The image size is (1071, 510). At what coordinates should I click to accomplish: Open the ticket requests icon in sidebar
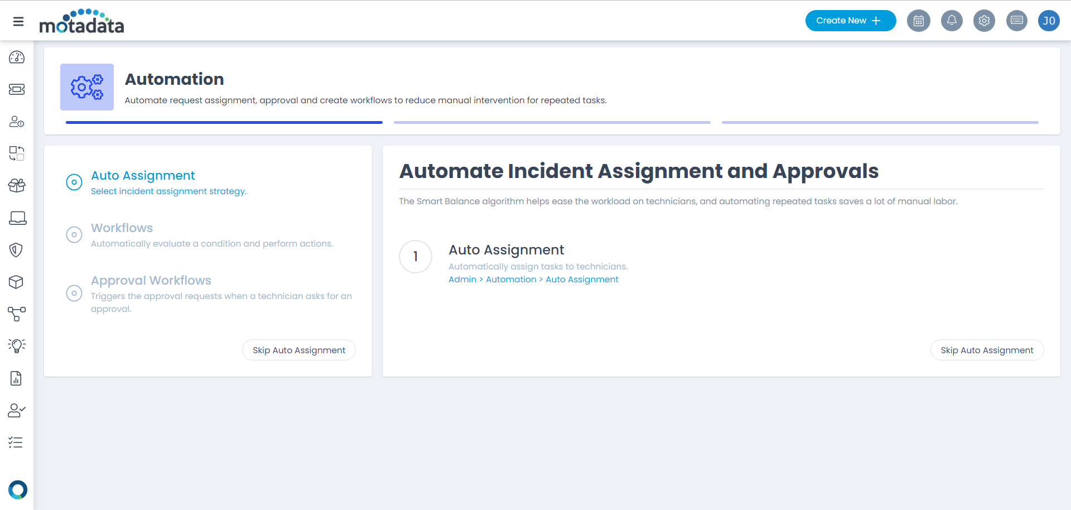coord(17,89)
